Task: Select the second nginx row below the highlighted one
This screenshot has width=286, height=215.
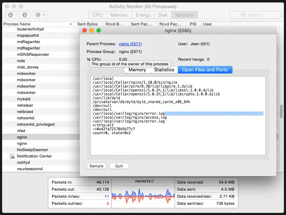Action: click(x=41, y=144)
